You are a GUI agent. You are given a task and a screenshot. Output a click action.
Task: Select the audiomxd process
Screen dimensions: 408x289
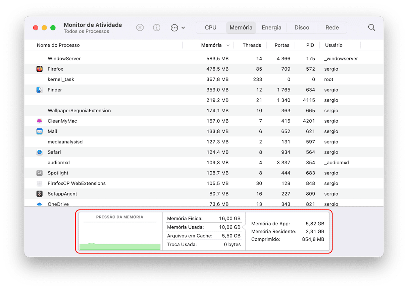tap(59, 163)
